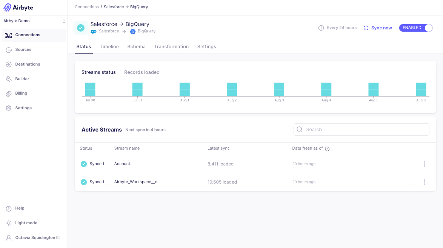Image resolution: width=443 pixels, height=248 pixels.
Task: Disable the connection with the ENABLED toggle
Action: (x=415, y=28)
